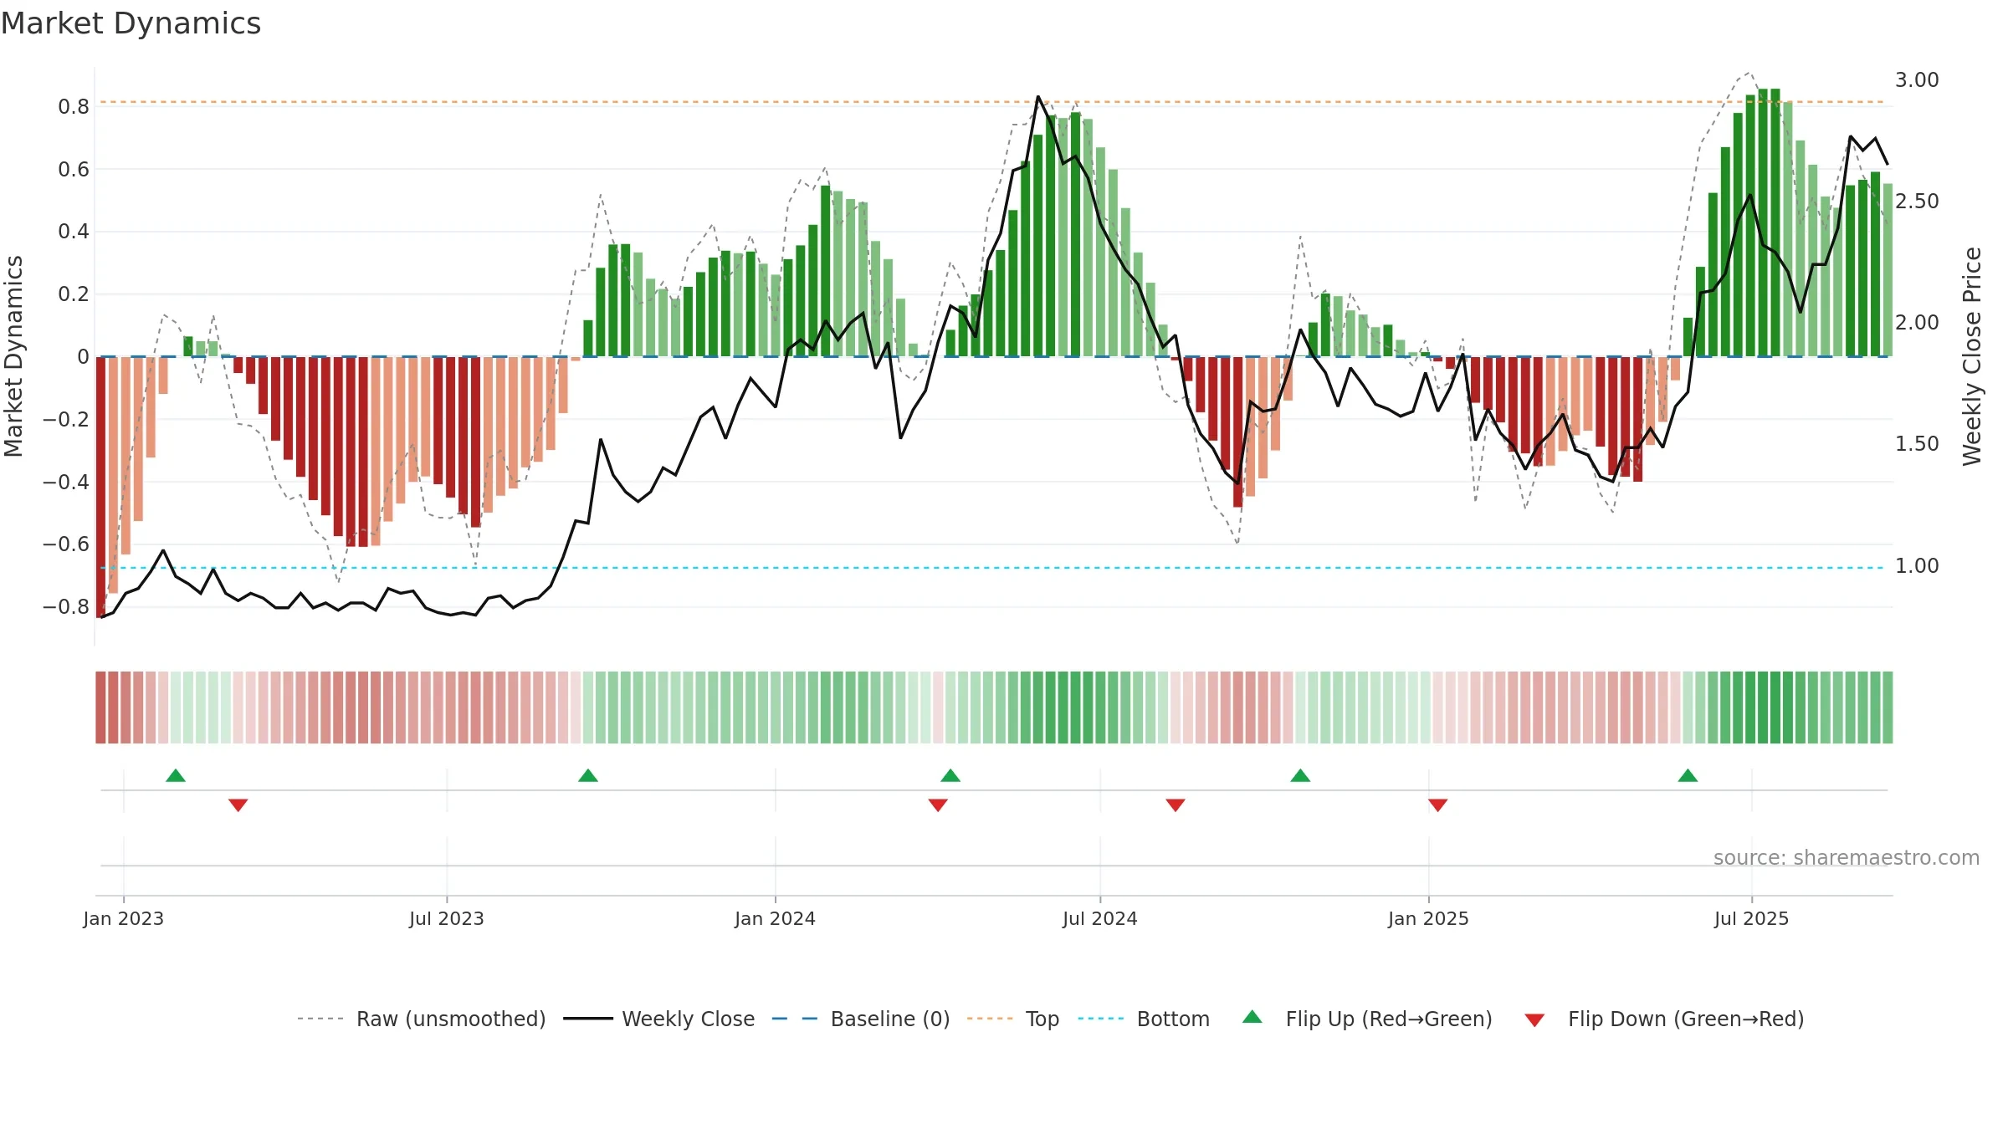Click the 1.00 price tick on right axis

[x=1917, y=566]
